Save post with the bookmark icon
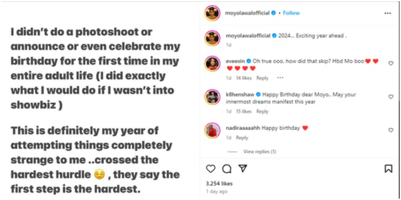 click(x=388, y=169)
